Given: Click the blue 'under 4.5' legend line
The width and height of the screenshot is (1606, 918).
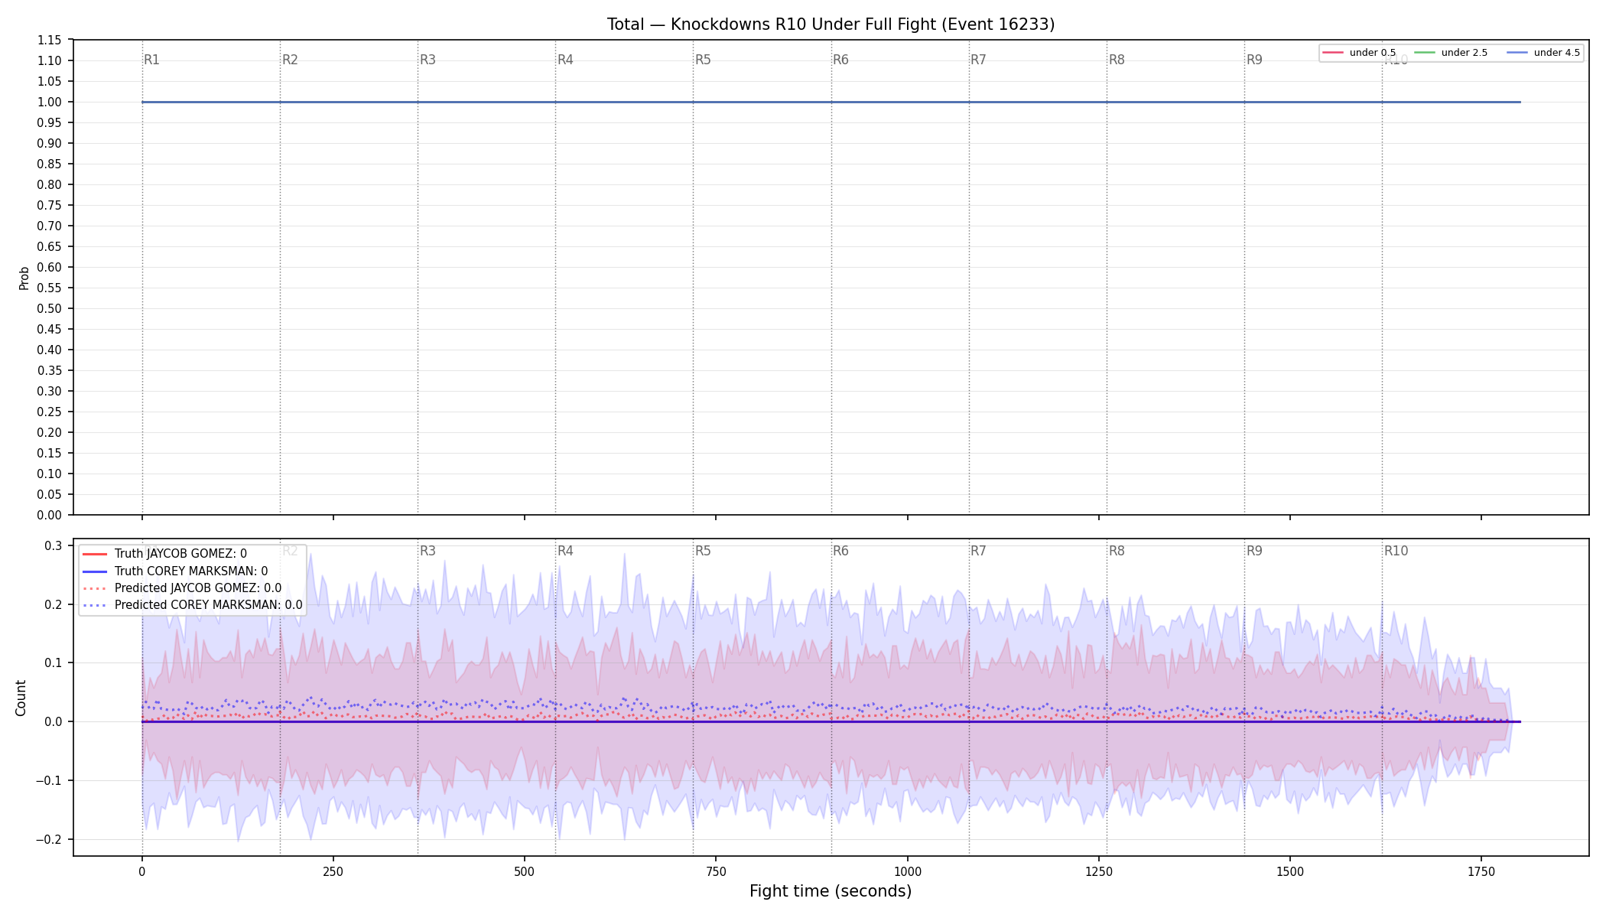Looking at the screenshot, I should pyautogui.click(x=1517, y=53).
